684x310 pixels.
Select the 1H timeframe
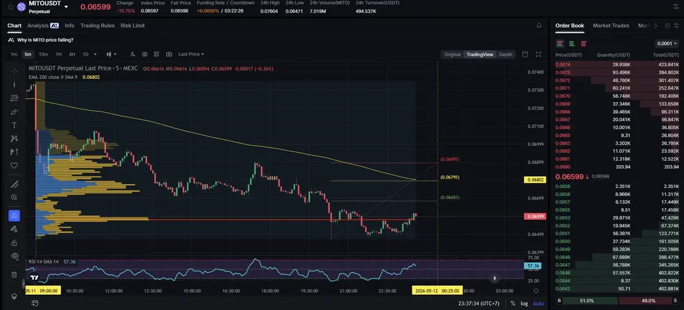(x=58, y=54)
